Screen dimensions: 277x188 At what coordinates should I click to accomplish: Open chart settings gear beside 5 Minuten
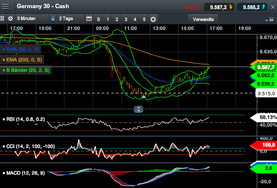11,19
